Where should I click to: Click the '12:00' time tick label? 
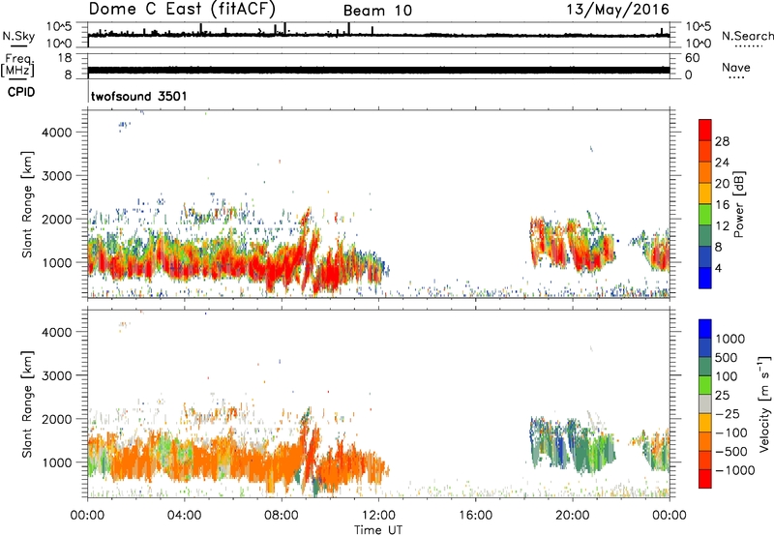point(378,516)
